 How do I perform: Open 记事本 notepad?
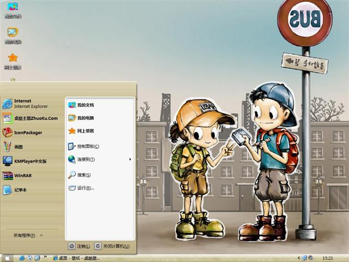click(15, 190)
